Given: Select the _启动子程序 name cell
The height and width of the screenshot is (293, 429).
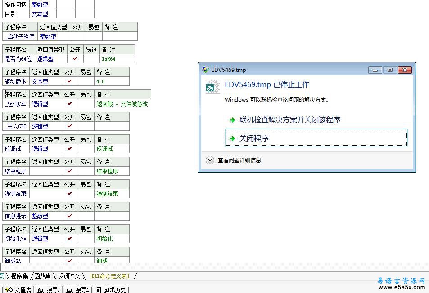Looking at the screenshot, I should point(20,36).
